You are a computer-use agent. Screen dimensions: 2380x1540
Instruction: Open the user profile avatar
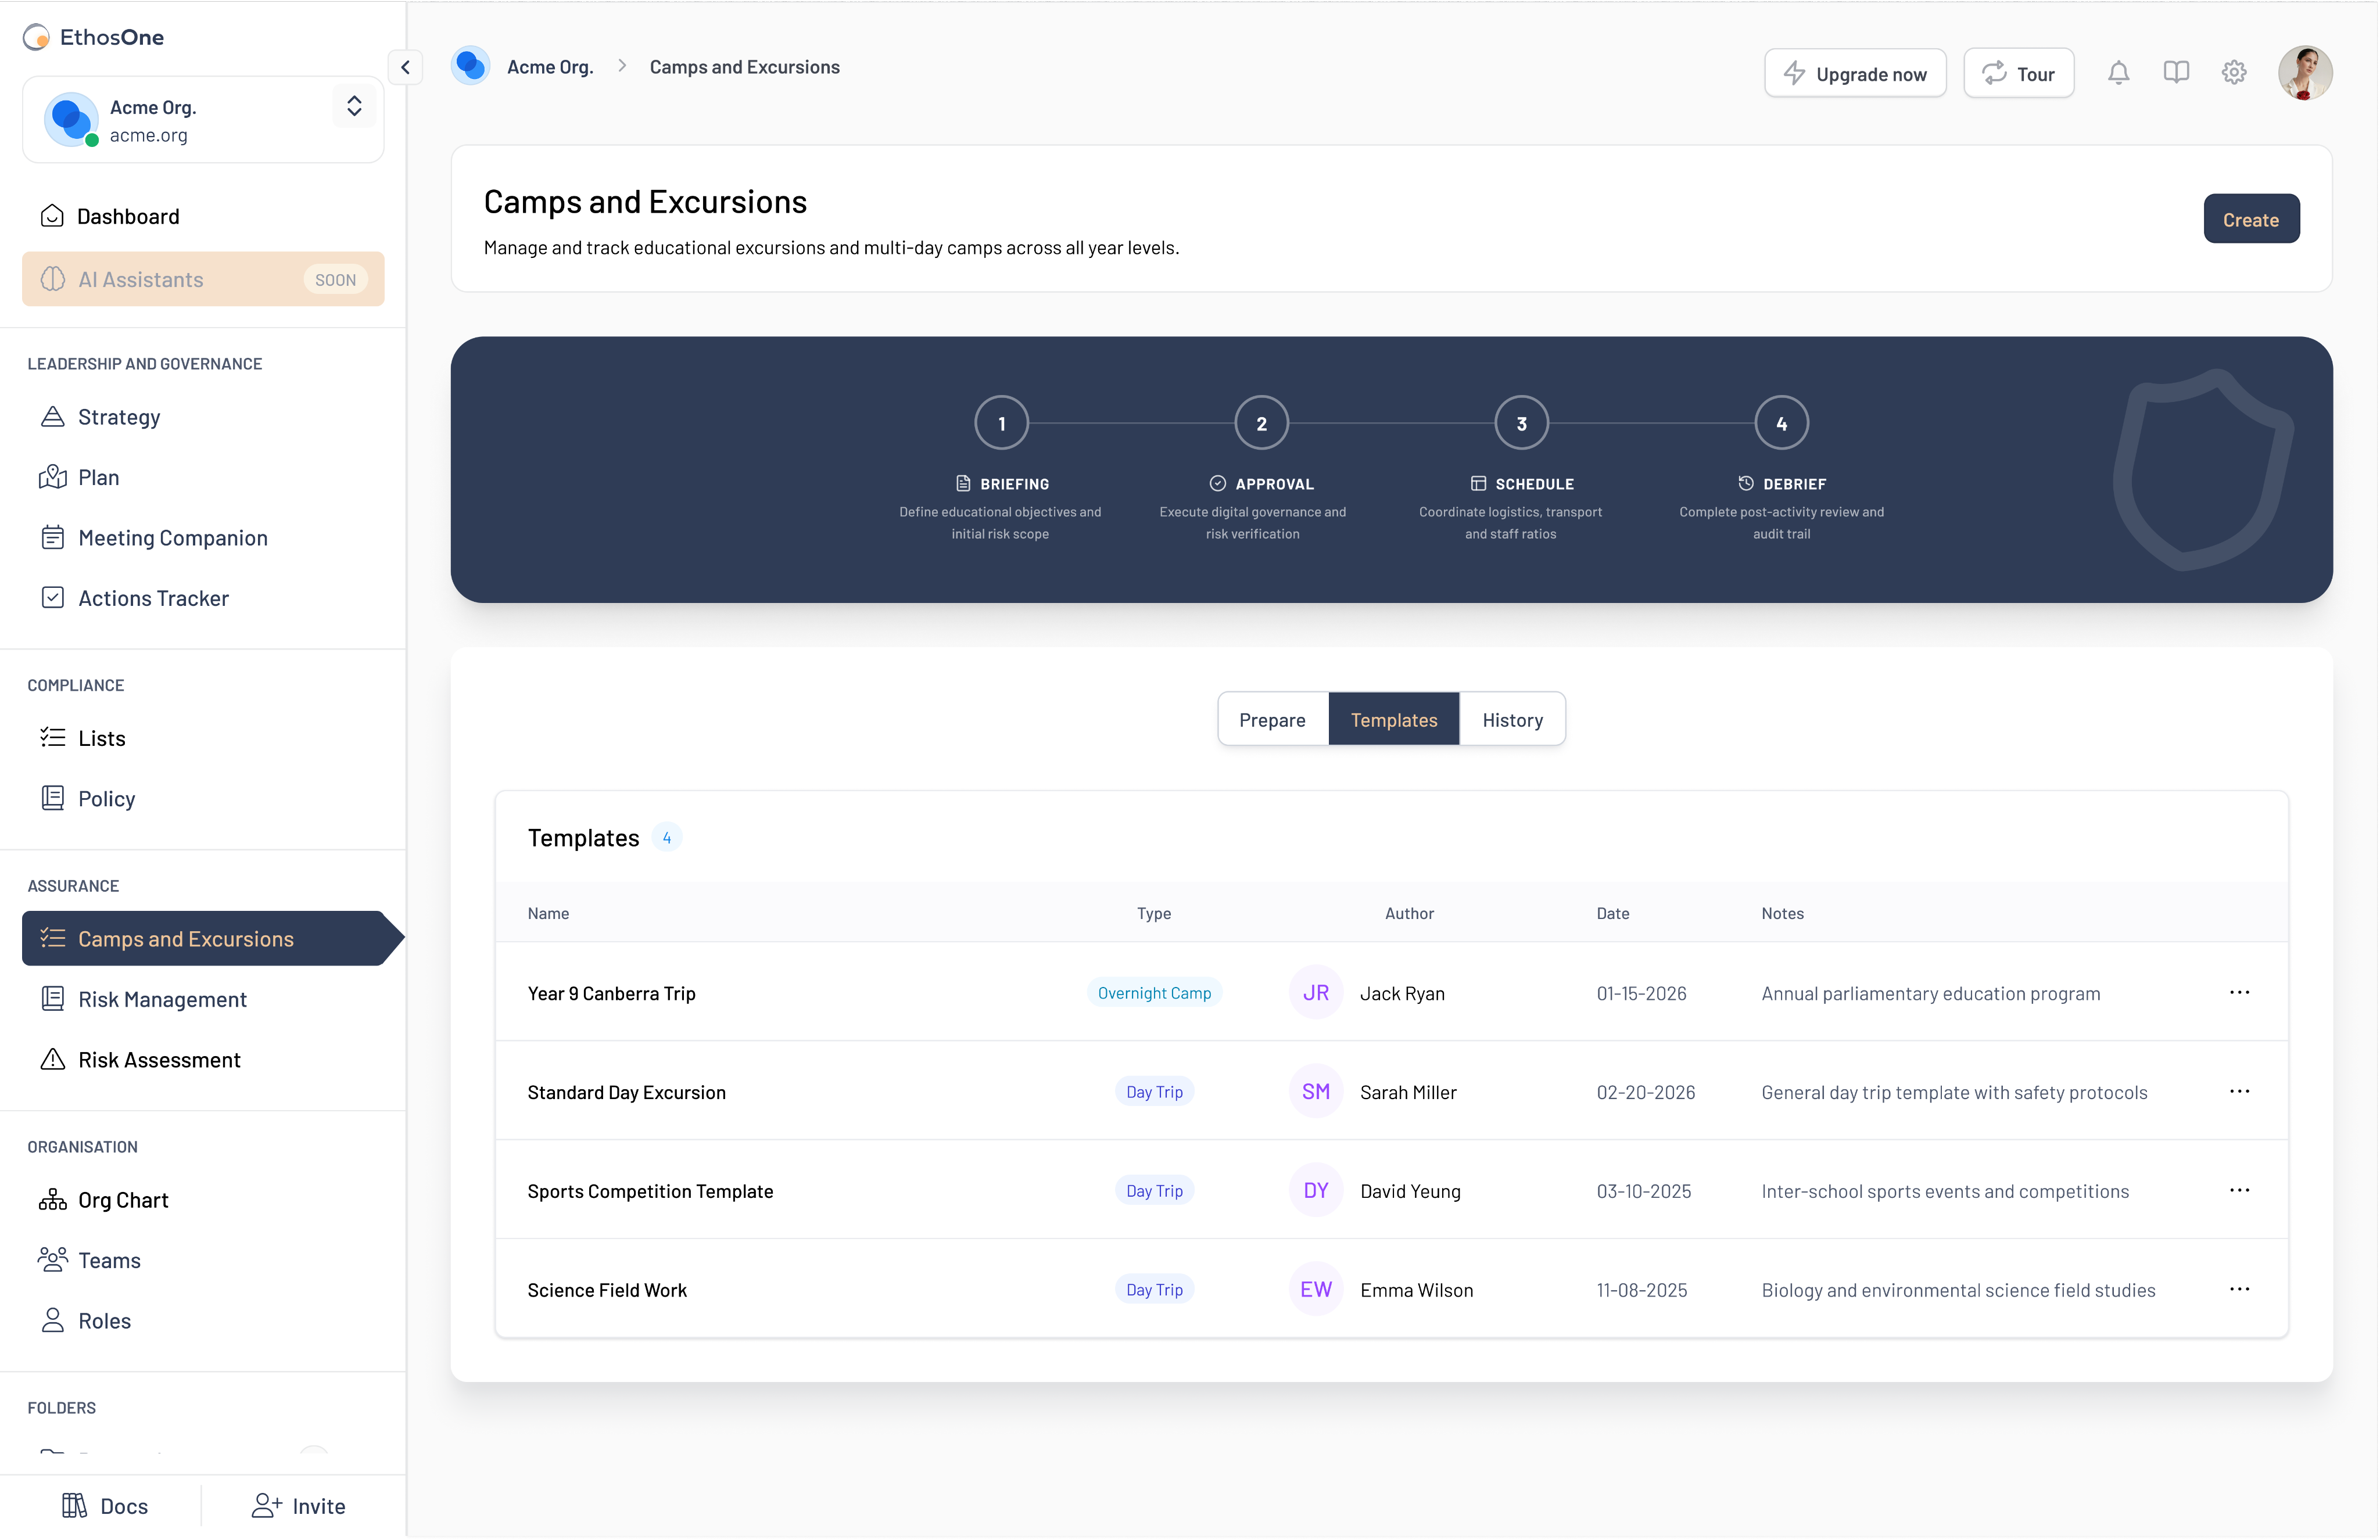pos(2305,73)
